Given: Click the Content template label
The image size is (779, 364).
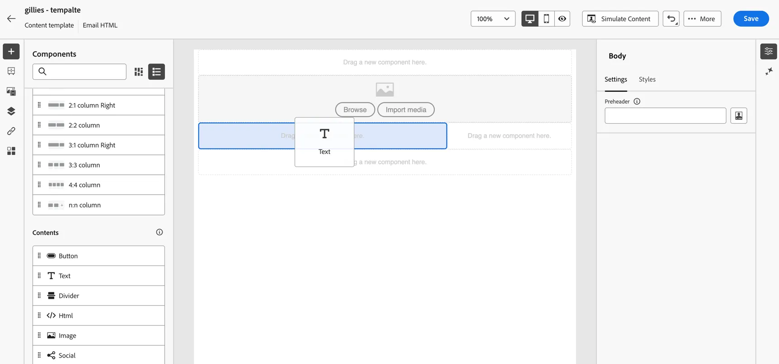Looking at the screenshot, I should (x=49, y=25).
